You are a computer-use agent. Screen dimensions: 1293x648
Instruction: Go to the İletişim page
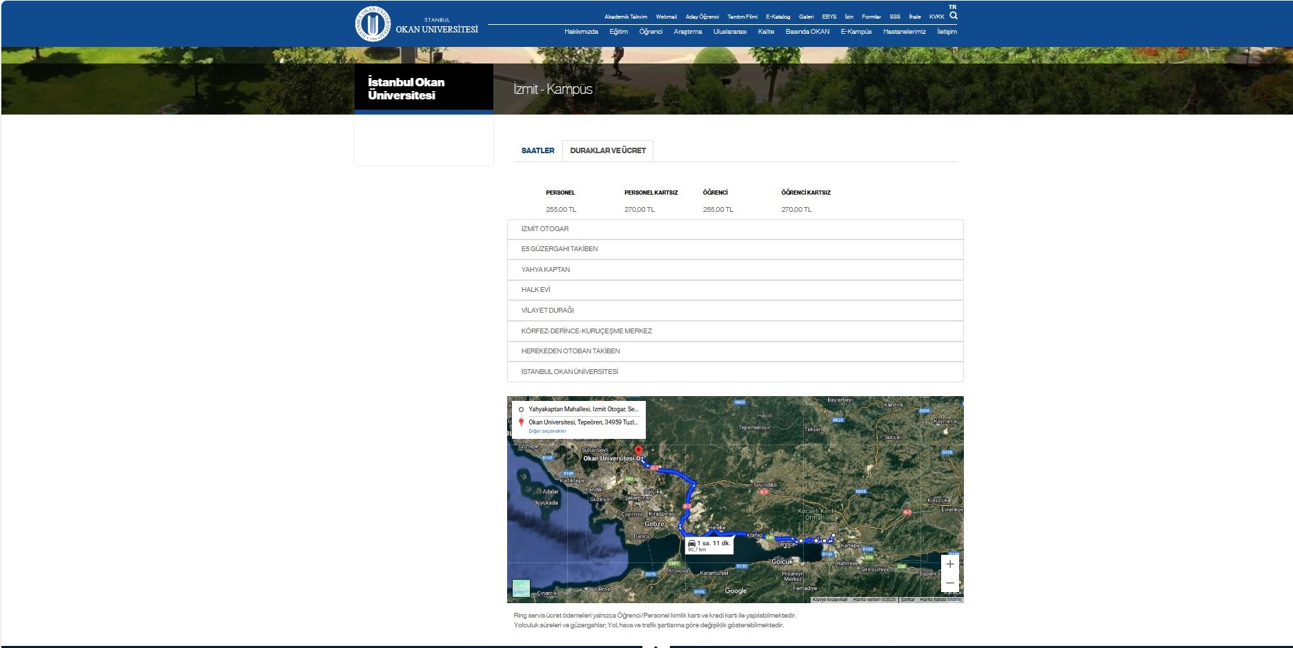pyautogui.click(x=947, y=32)
